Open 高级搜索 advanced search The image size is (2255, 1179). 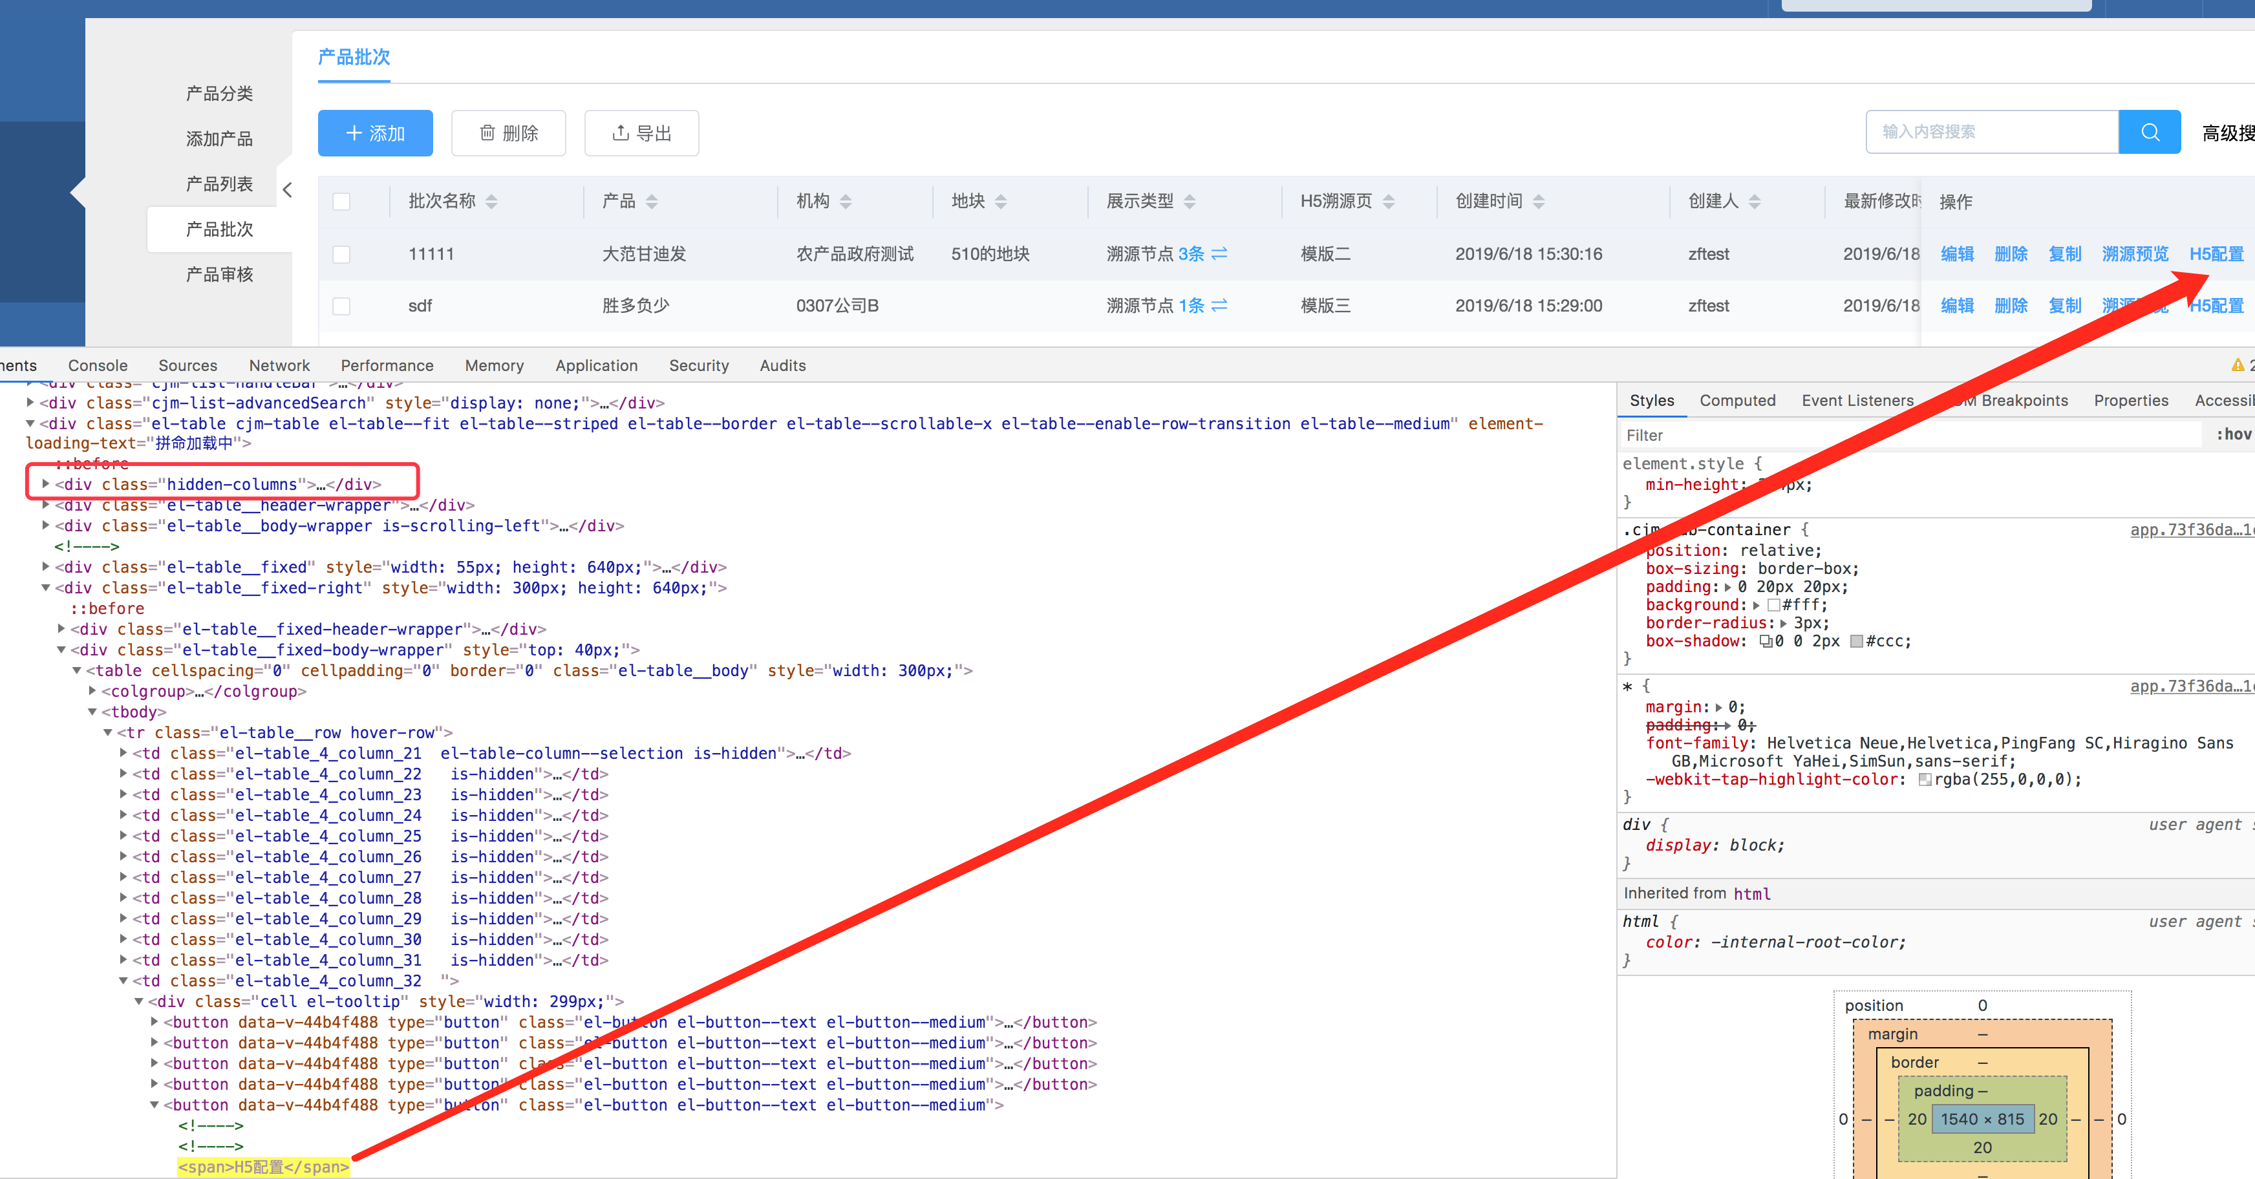coord(2227,131)
